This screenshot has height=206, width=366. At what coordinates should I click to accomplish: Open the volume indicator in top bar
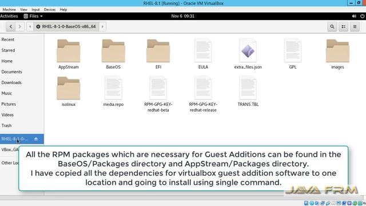click(354, 16)
